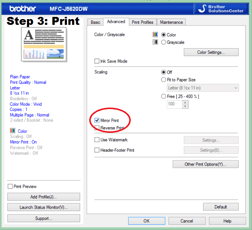
Task: Enable Ink Save Mode checkbox
Action: pos(97,61)
